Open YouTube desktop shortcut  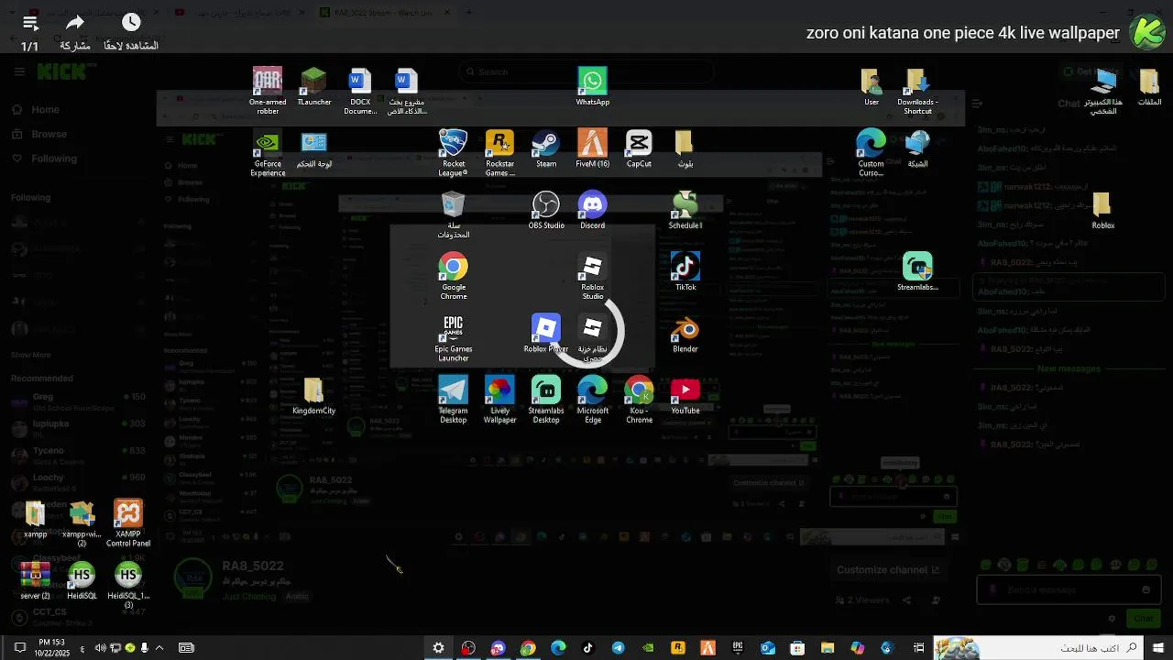click(x=685, y=394)
